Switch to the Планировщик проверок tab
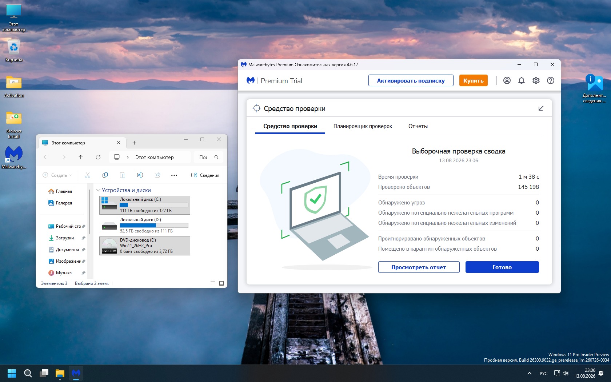This screenshot has width=611, height=382. click(363, 126)
